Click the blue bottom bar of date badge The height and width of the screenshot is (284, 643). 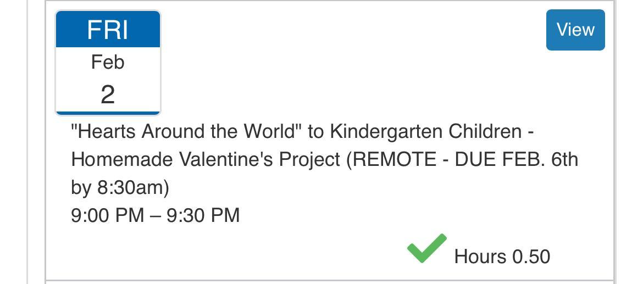(108, 113)
